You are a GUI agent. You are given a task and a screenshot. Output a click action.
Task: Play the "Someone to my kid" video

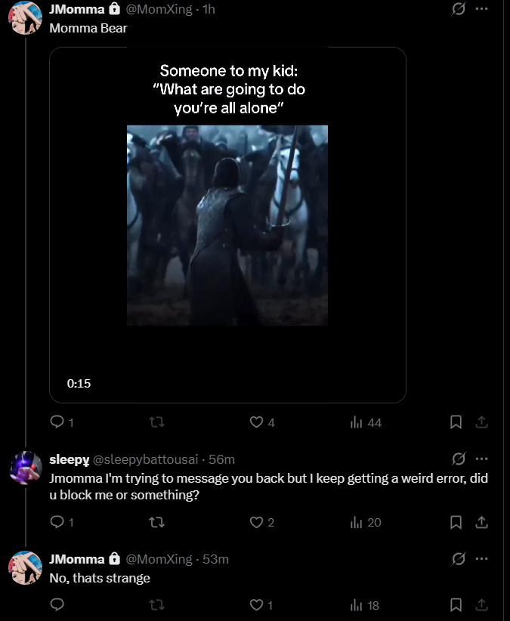coord(227,225)
